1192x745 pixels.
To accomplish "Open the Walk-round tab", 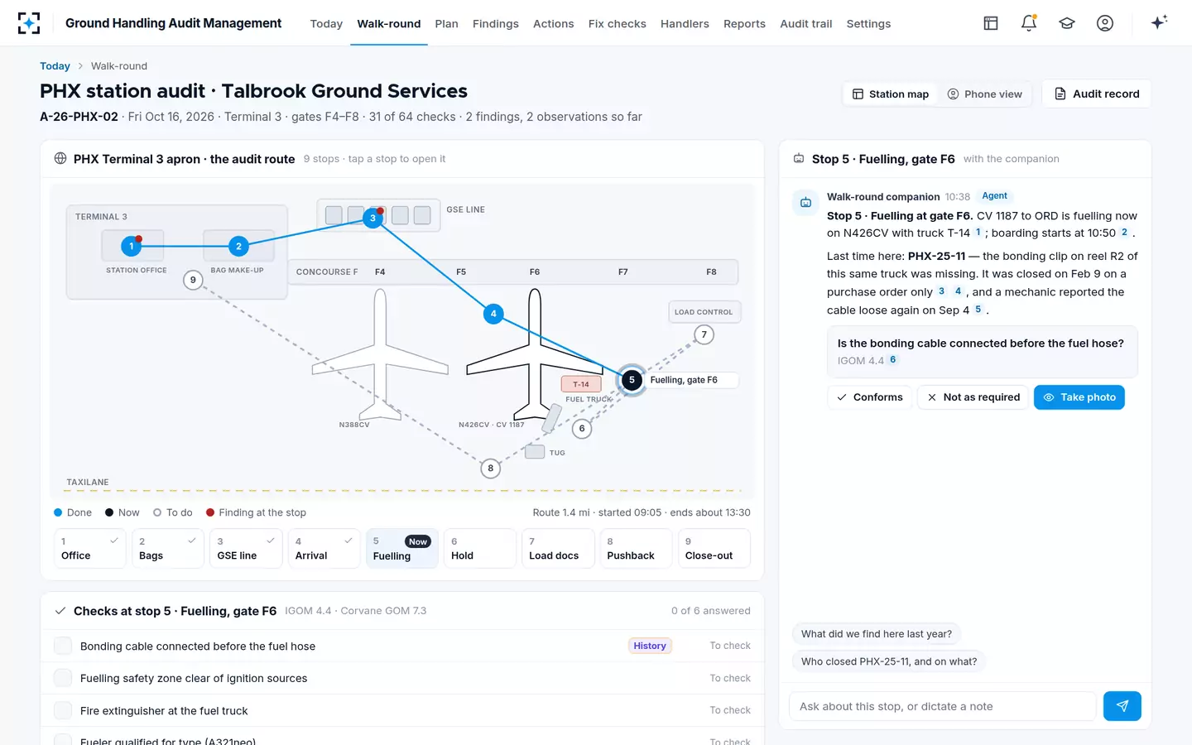I will click(x=389, y=24).
